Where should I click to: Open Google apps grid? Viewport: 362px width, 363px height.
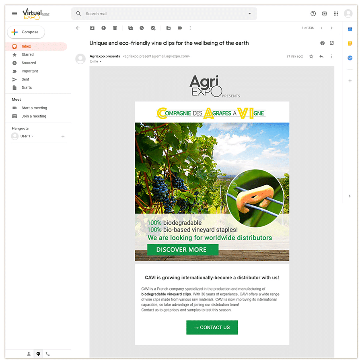tap(336, 14)
